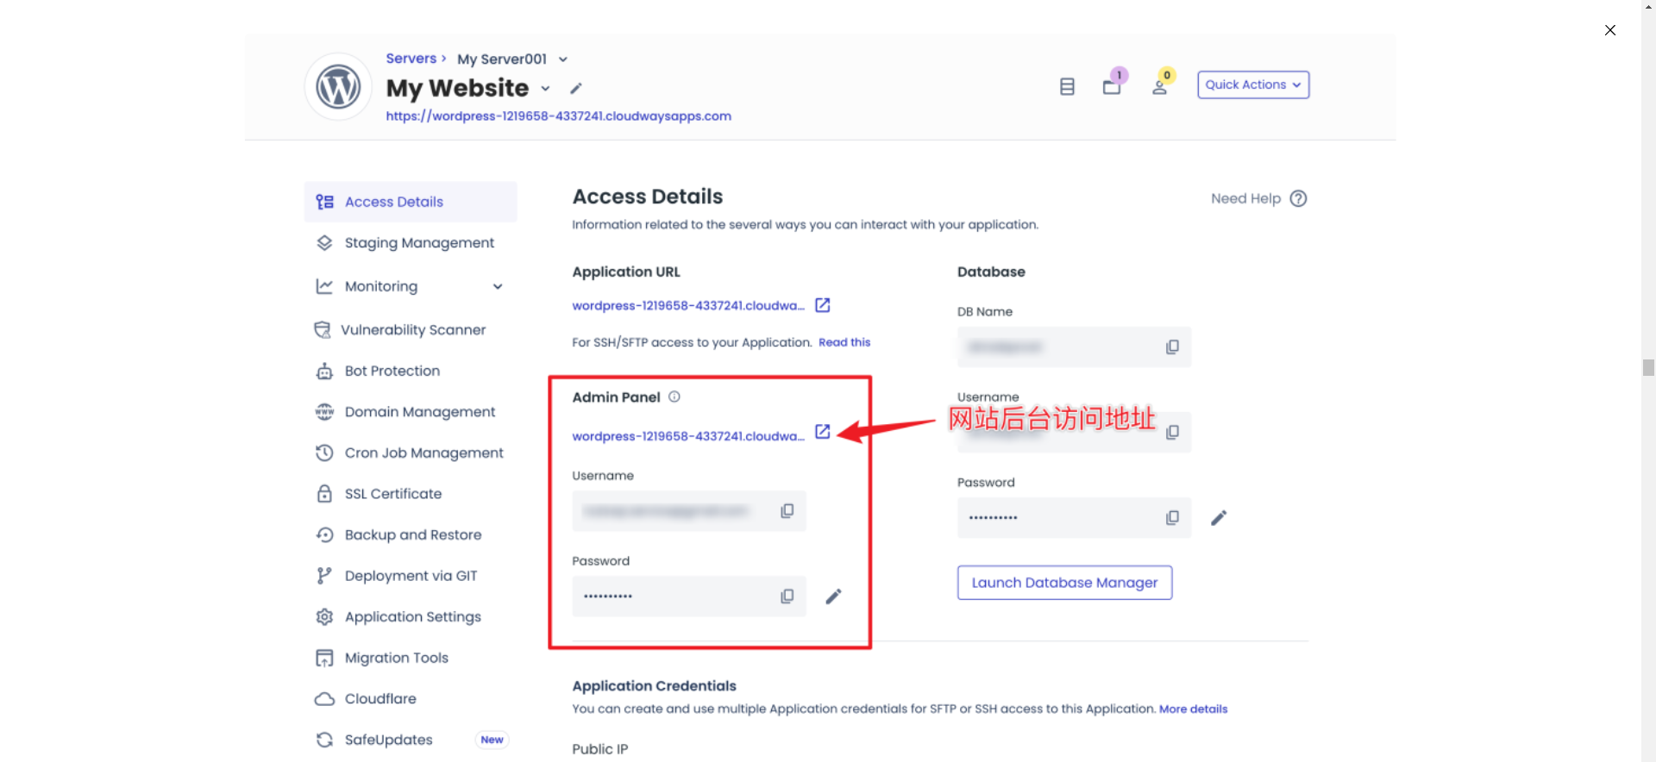
Task: Click the Servers breadcrumb link
Action: tap(411, 59)
